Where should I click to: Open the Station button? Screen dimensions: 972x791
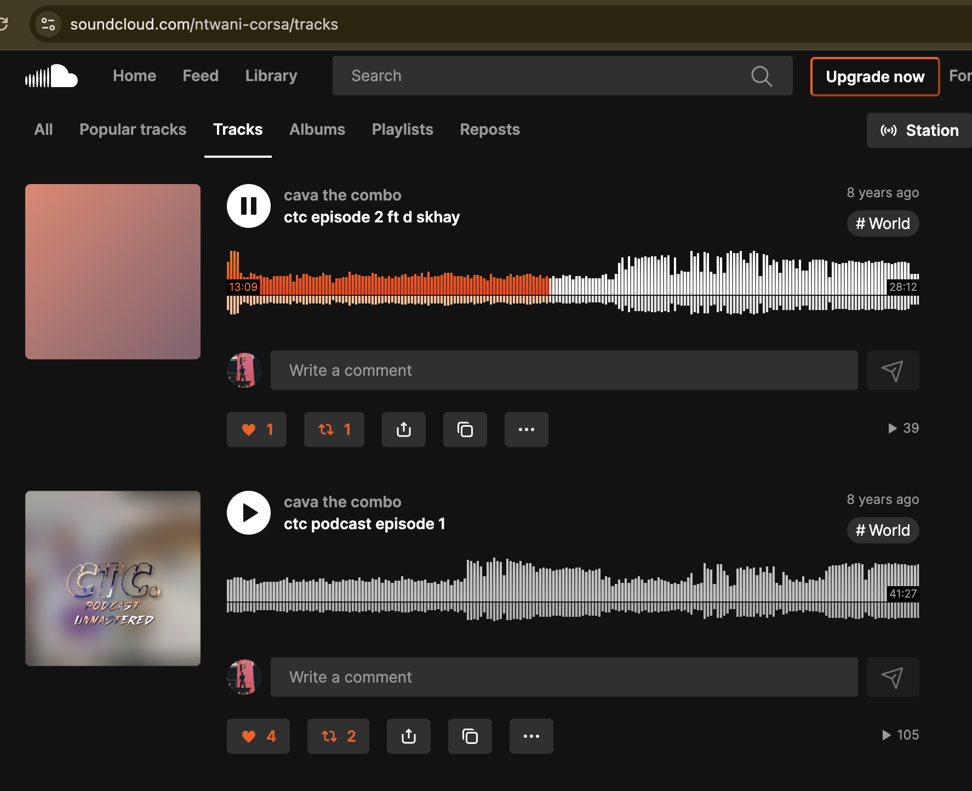click(919, 130)
